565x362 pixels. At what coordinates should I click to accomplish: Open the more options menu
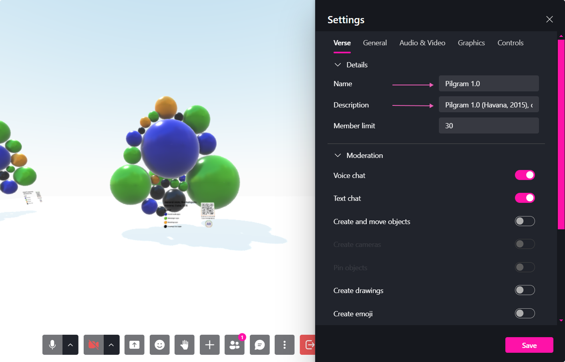click(284, 345)
